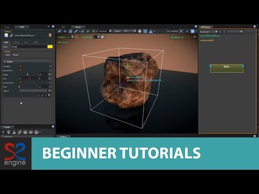
Task: Toggle the checkbox next to Angle Snap dropdown
Action: (103, 37)
